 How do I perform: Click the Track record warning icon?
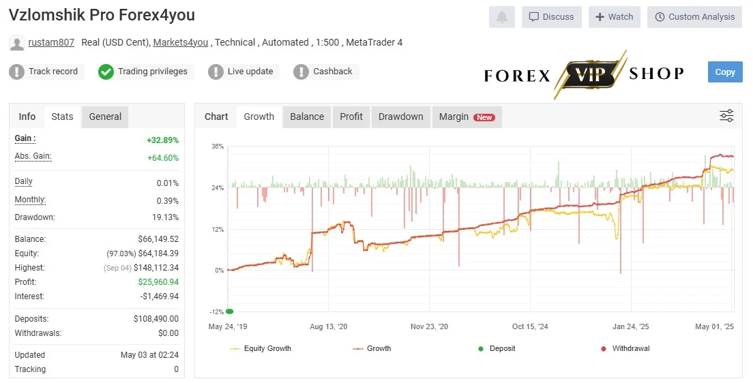click(17, 72)
